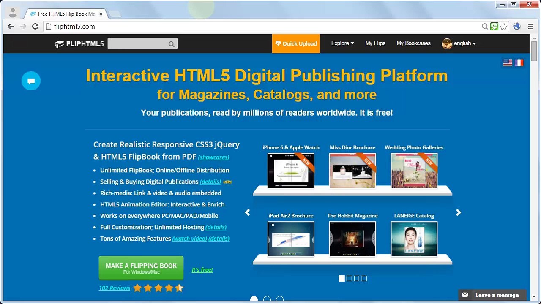Viewport: 541px width, 304px height.
Task: Open the Chrome hamburger menu
Action: 531,26
